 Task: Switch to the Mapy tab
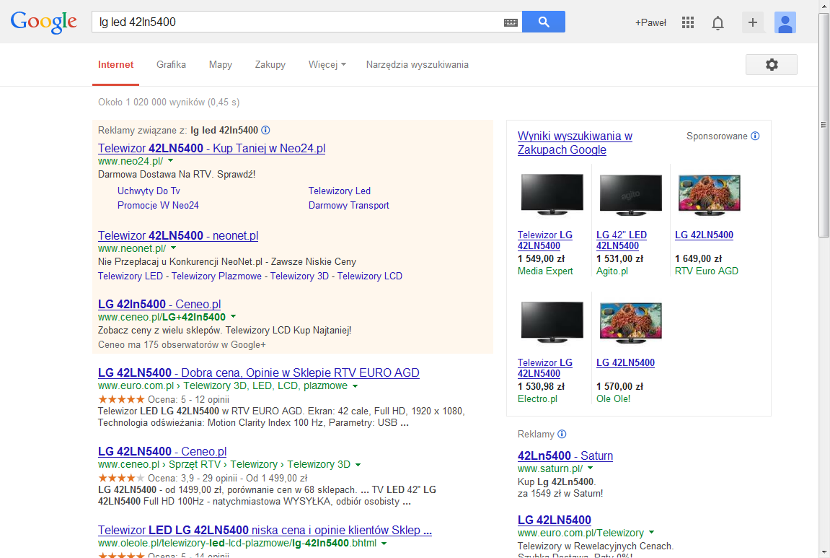click(x=220, y=65)
